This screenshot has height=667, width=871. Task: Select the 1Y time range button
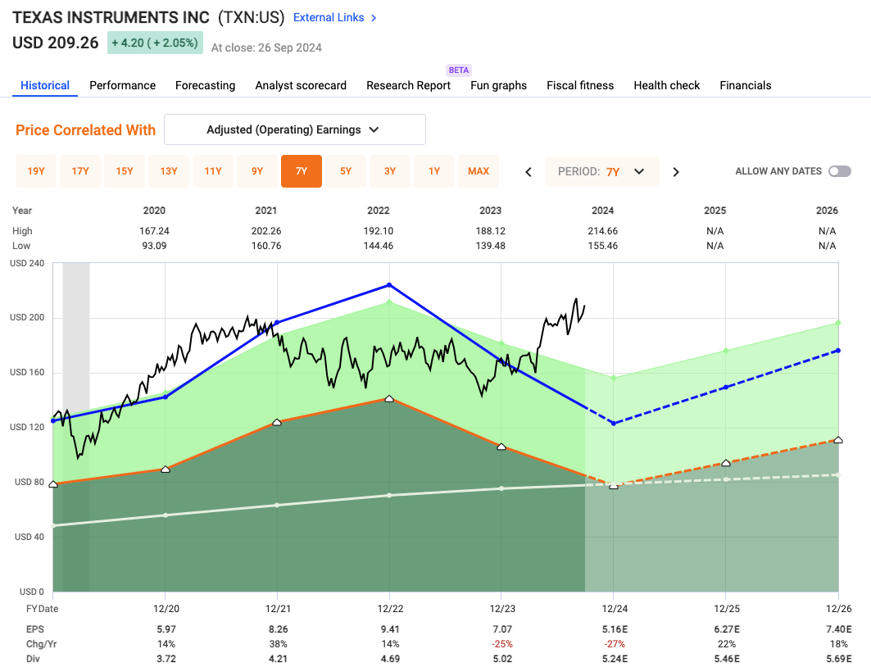434,171
